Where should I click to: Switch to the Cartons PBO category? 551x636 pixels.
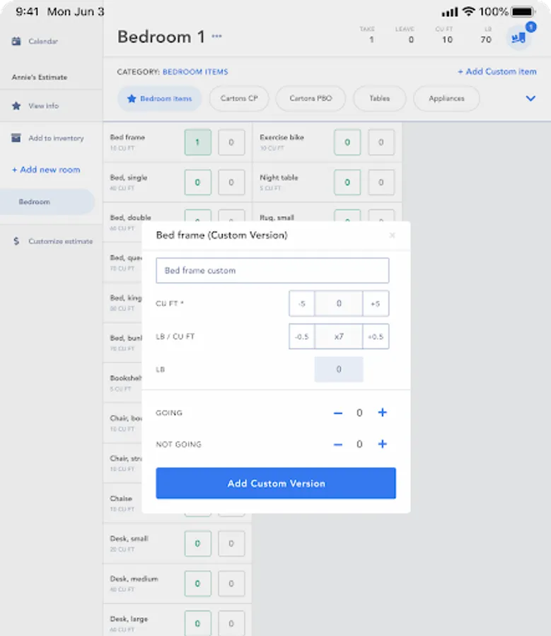point(311,98)
